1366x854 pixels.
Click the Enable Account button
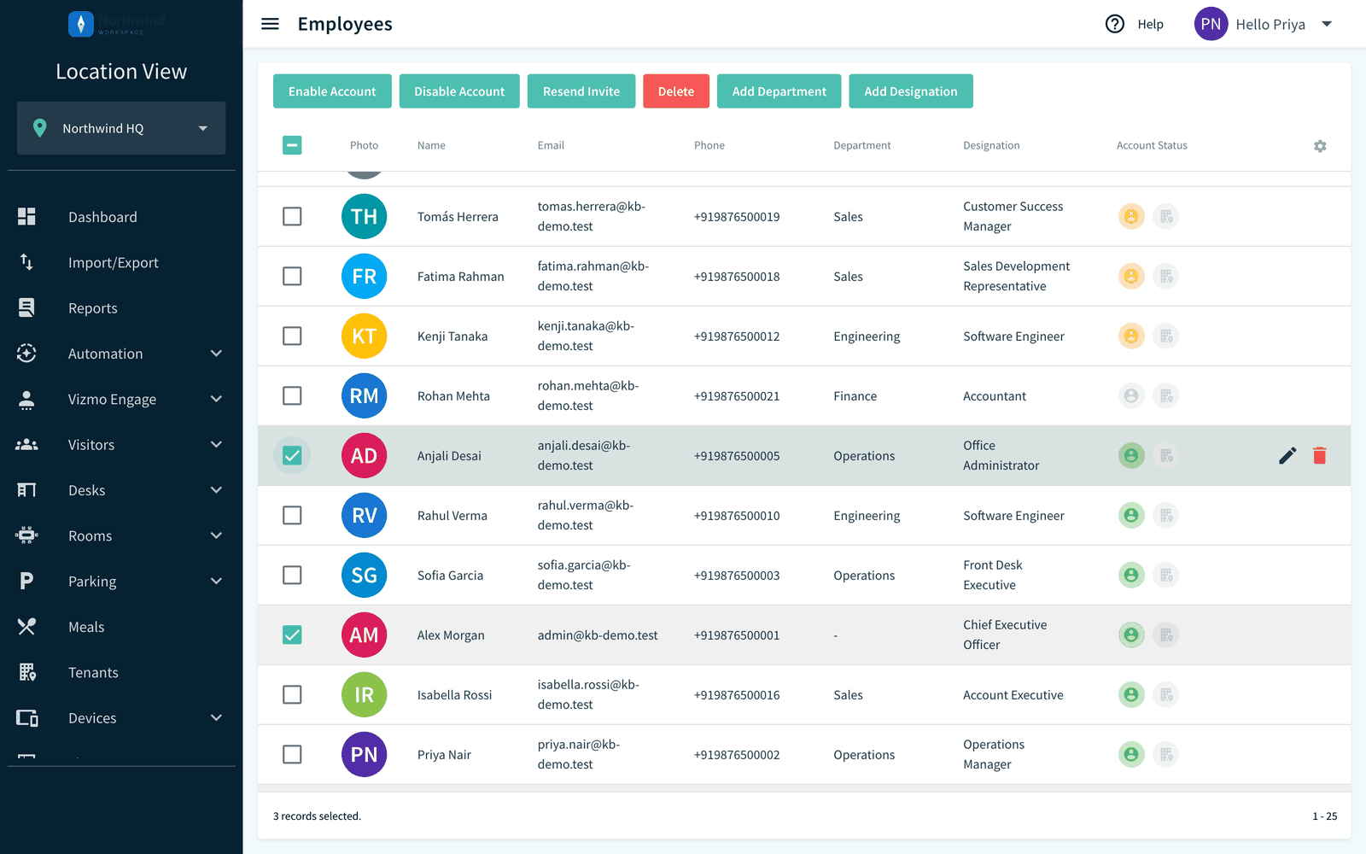coord(332,91)
